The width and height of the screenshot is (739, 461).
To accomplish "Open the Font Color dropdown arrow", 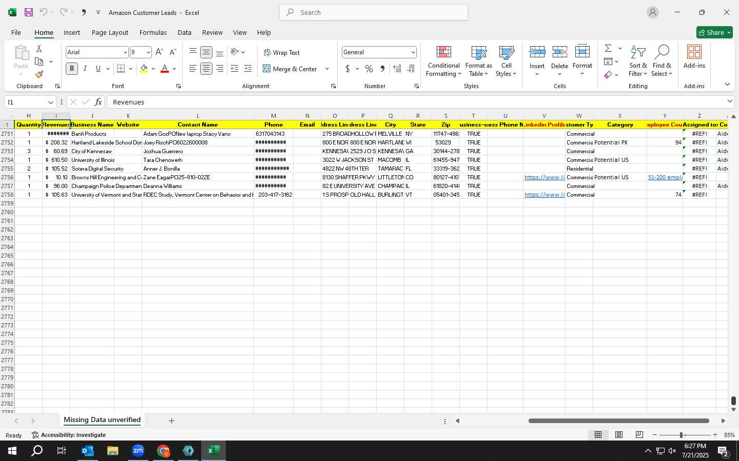I will coord(174,69).
